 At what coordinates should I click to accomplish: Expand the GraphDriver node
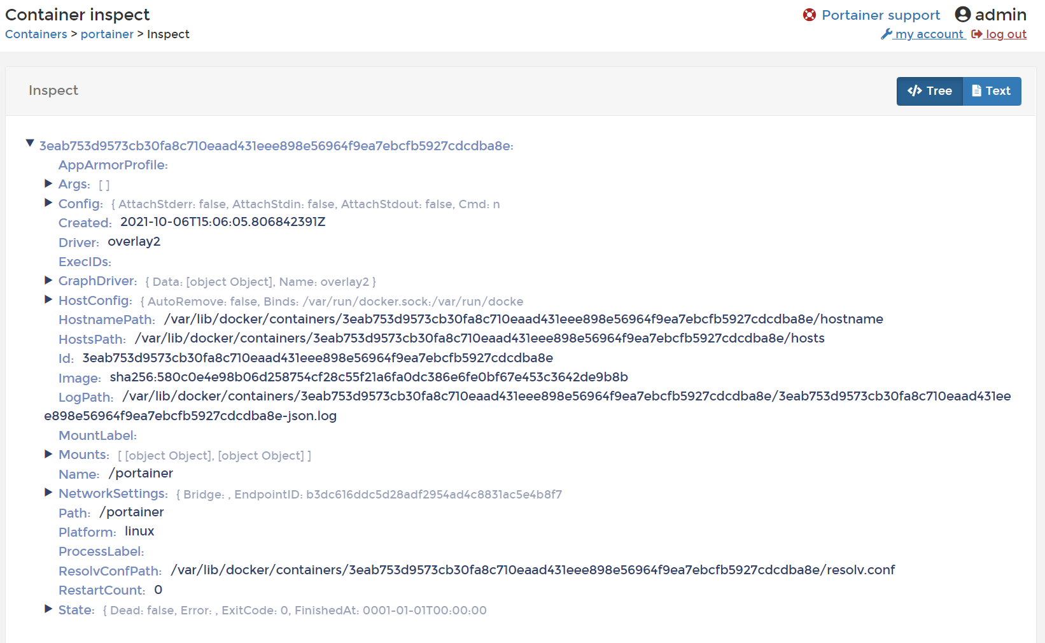click(x=48, y=280)
